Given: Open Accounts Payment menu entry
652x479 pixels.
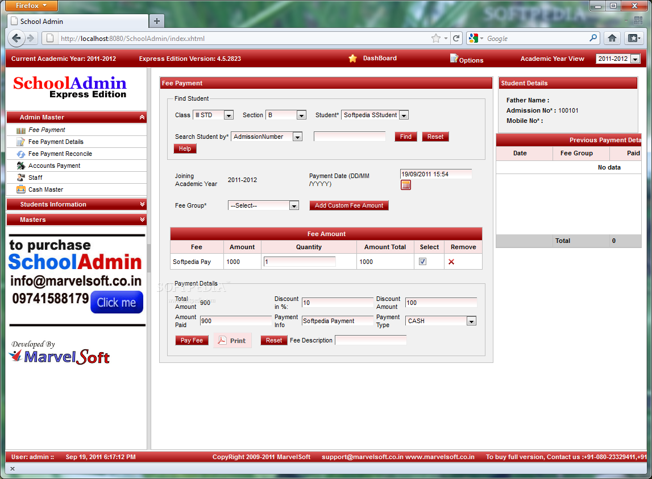Looking at the screenshot, I should pyautogui.click(x=55, y=166).
